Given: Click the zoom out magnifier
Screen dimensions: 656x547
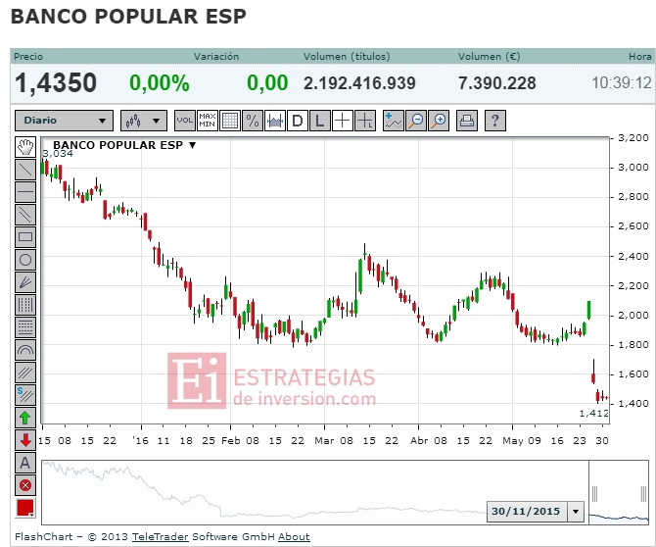Looking at the screenshot, I should (416, 121).
